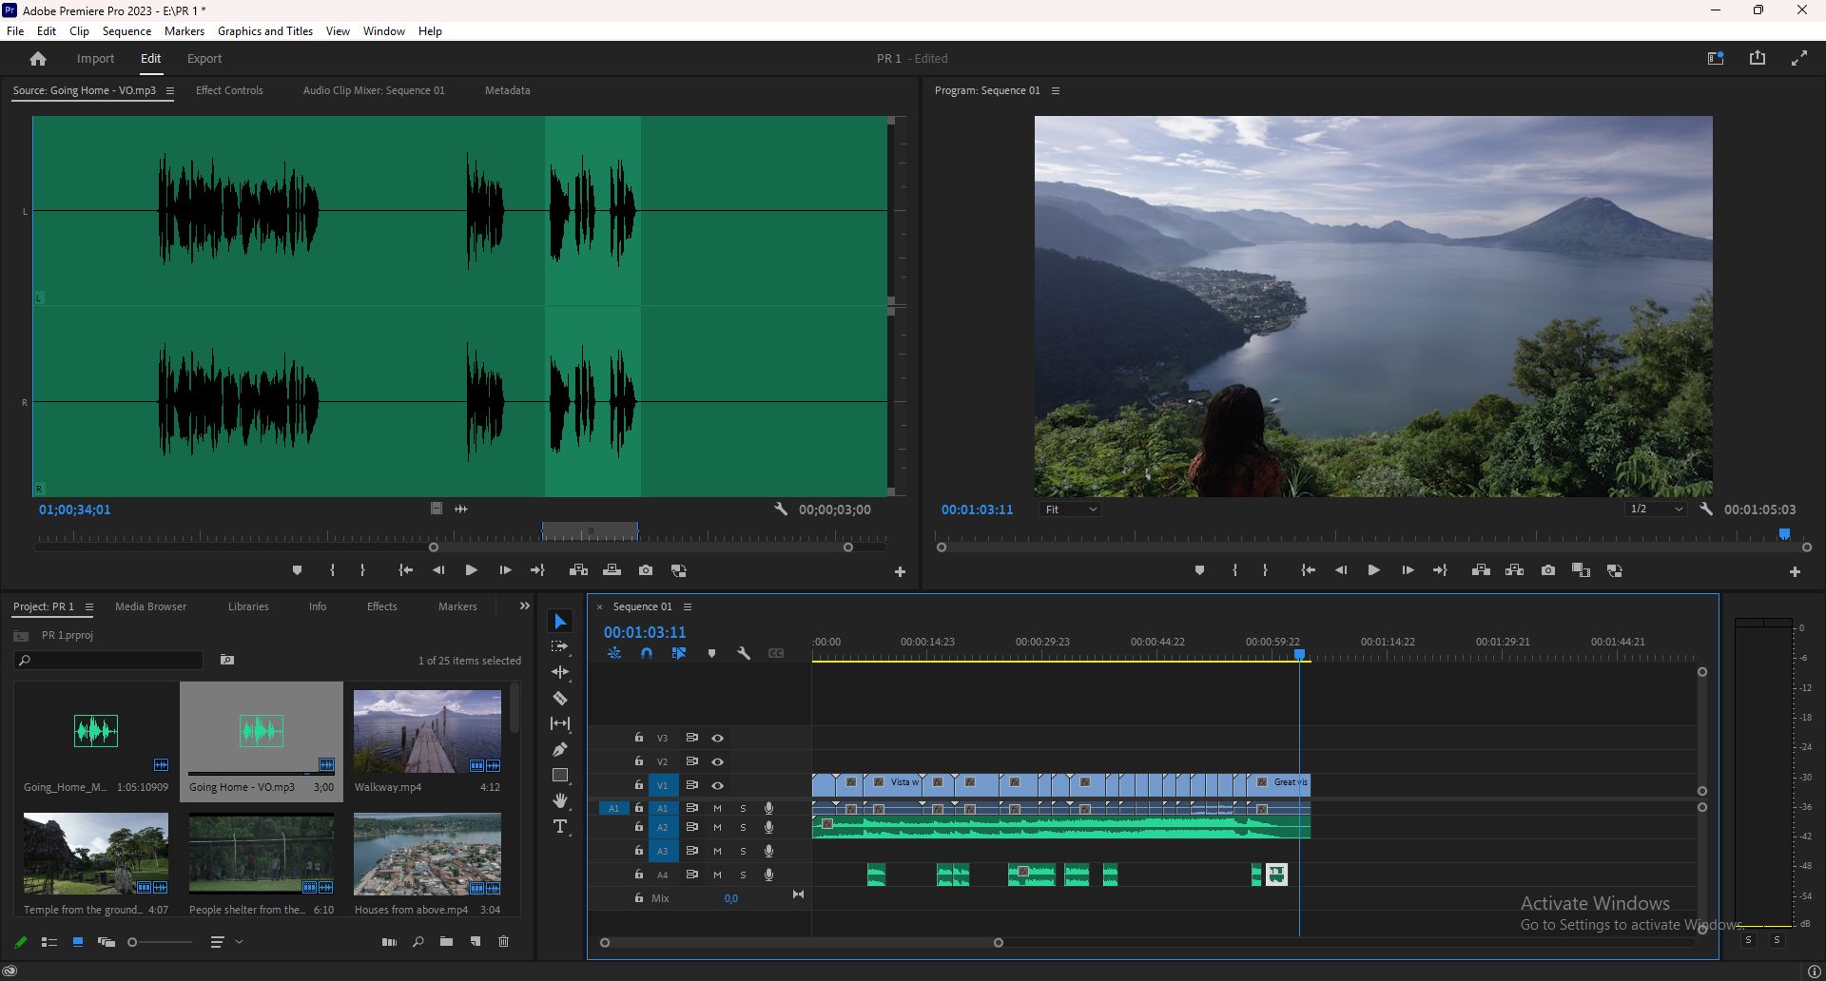Viewport: 1826px width, 981px height.
Task: Toggle snap in timeline (magnet icon)
Action: [x=647, y=654]
